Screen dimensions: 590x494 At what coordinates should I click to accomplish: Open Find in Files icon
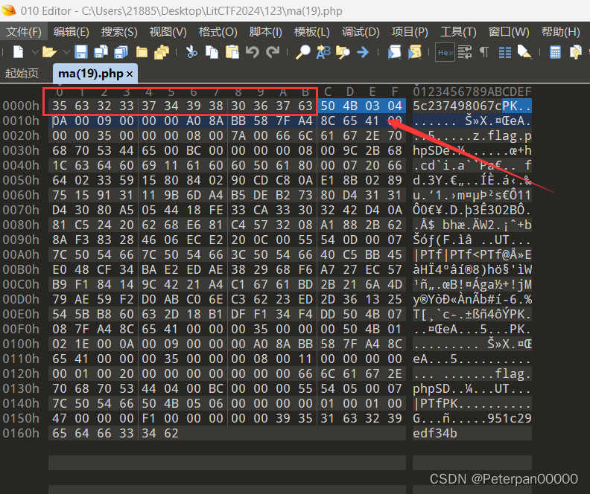[x=343, y=52]
